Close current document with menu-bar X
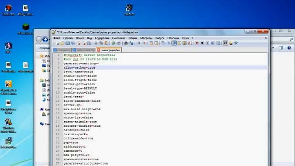 click(x=266, y=38)
